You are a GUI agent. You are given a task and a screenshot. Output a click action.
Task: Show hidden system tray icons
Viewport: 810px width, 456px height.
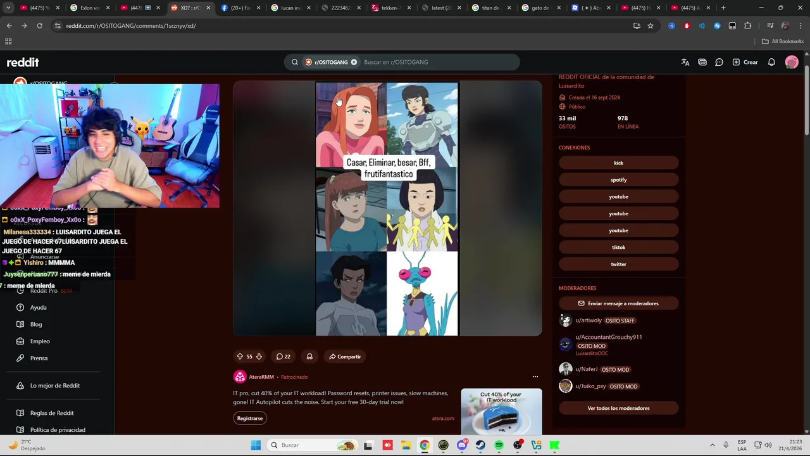[x=712, y=445]
